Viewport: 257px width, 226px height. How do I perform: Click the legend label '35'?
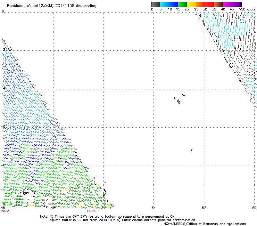[214, 9]
